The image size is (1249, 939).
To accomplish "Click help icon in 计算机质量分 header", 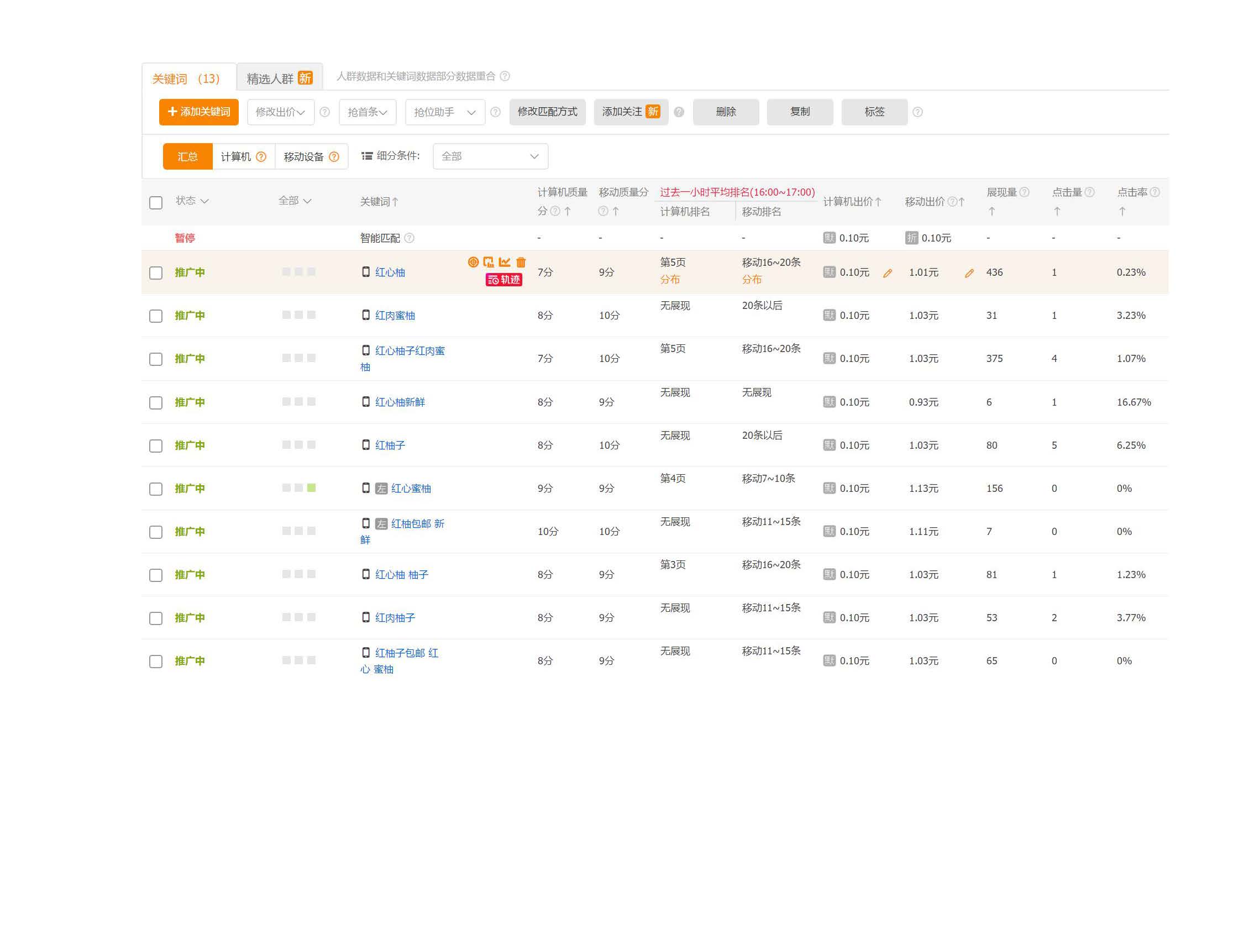I will pyautogui.click(x=555, y=211).
